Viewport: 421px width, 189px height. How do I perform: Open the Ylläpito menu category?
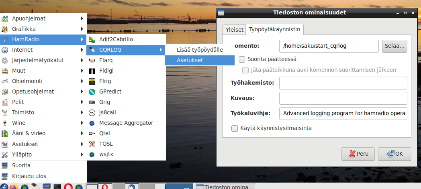[x=43, y=154]
